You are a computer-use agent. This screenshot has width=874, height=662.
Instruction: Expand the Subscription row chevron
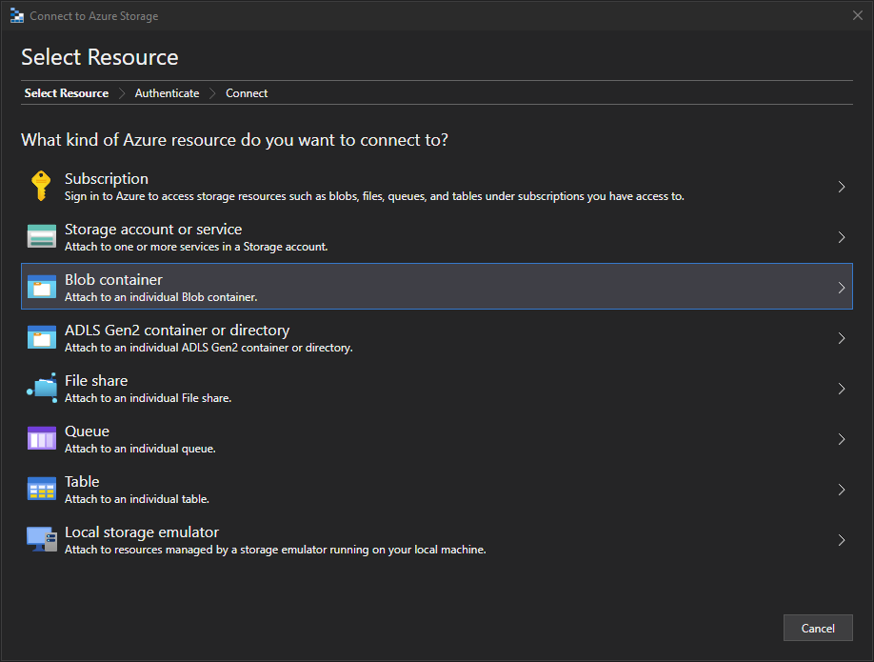click(x=842, y=187)
